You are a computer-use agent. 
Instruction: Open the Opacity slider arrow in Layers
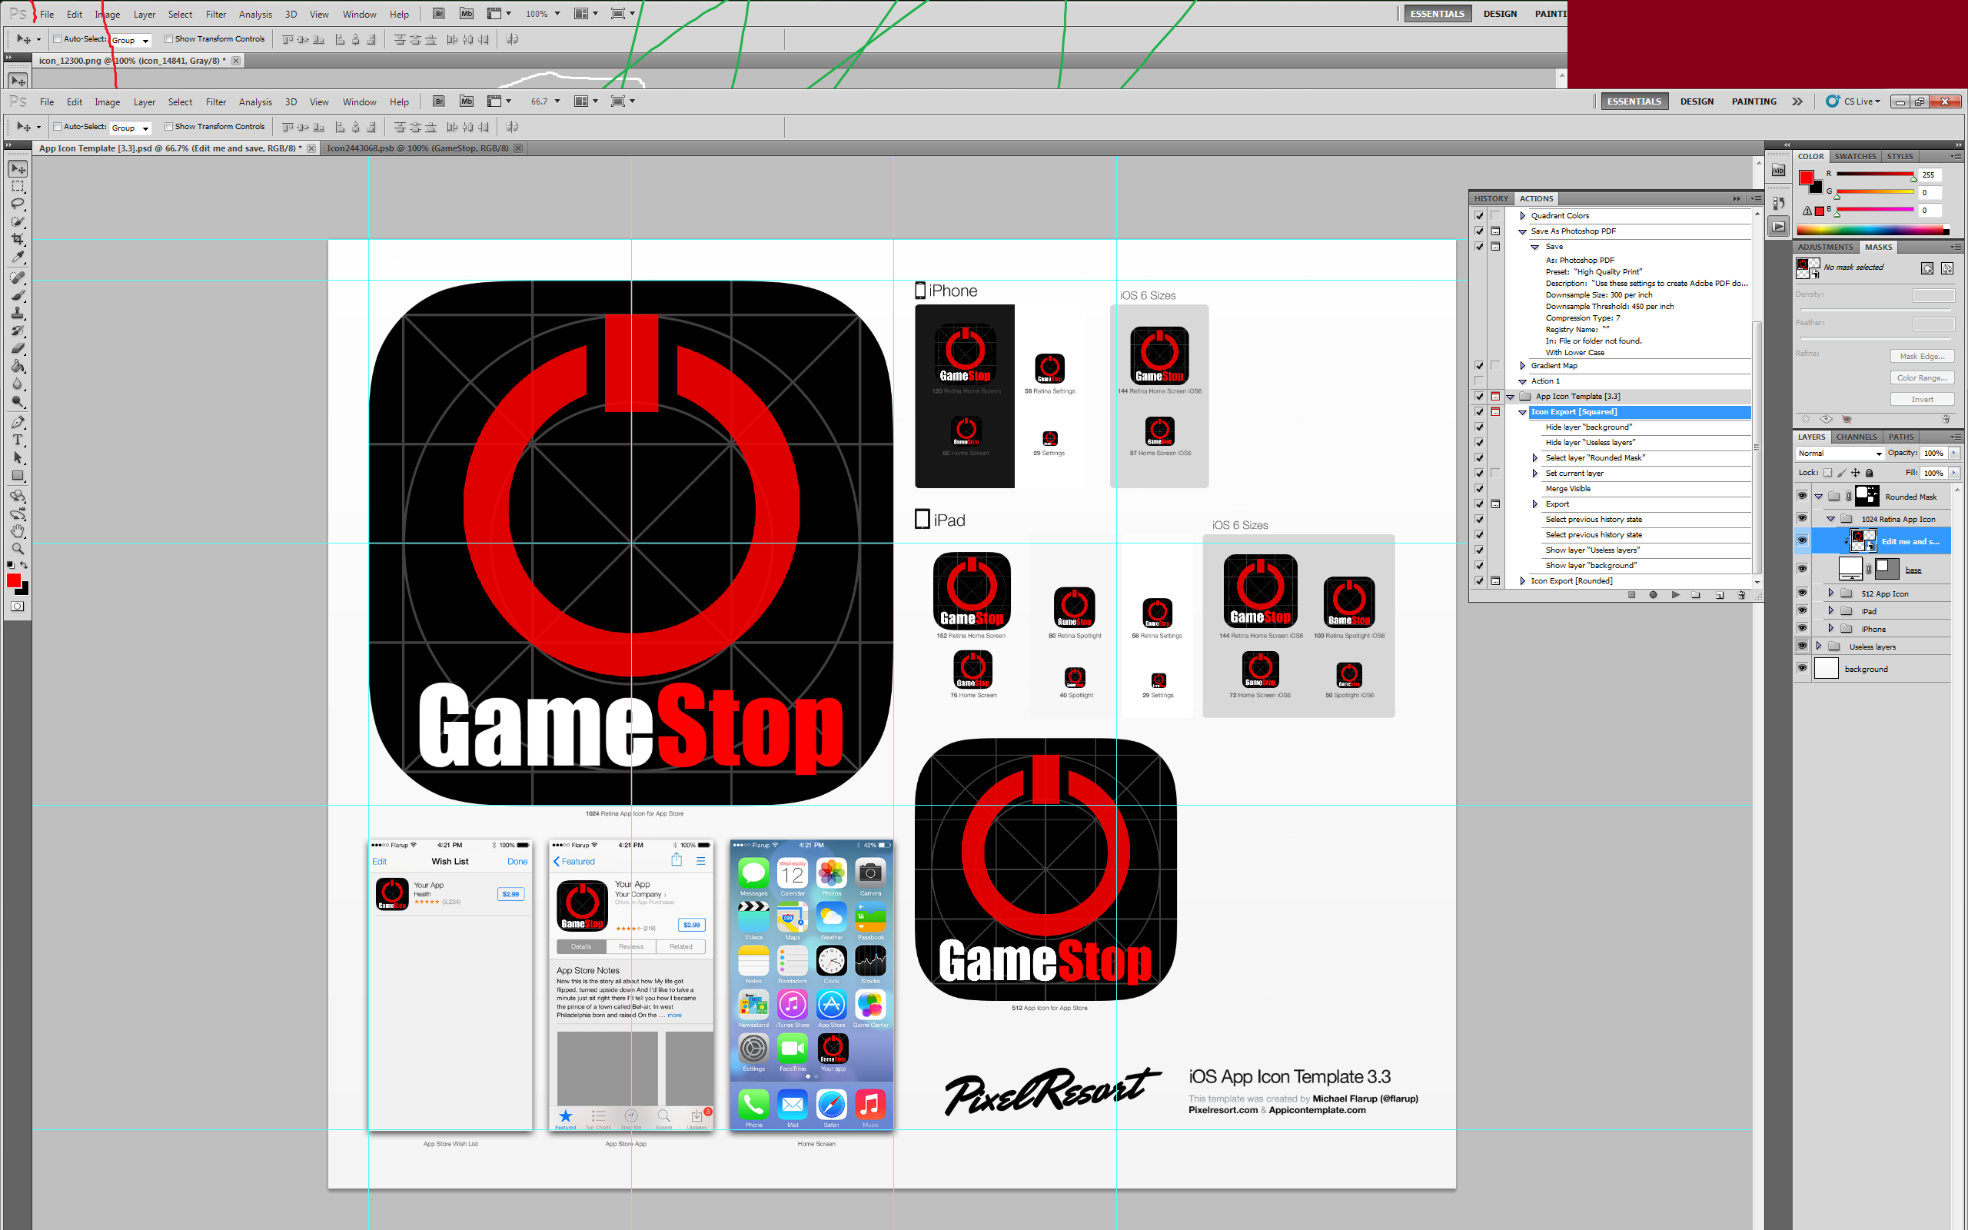point(1954,453)
